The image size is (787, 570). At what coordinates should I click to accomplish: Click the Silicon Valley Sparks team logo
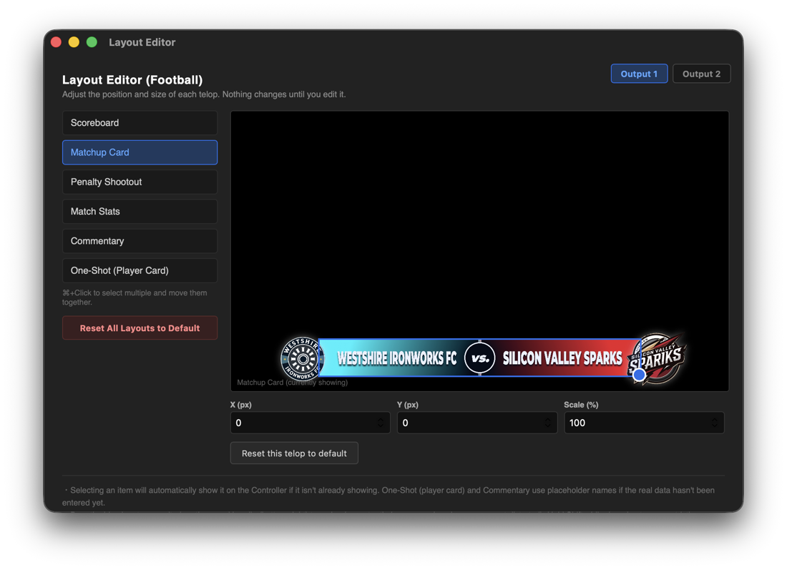pyautogui.click(x=658, y=358)
